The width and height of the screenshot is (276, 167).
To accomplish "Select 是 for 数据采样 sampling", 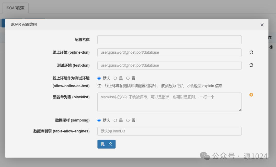I will click(x=115, y=120).
